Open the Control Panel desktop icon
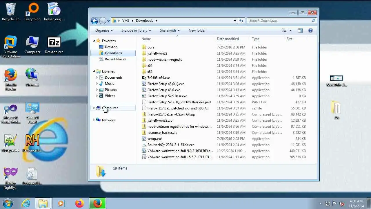This screenshot has width=371, height=209. [x=32, y=113]
